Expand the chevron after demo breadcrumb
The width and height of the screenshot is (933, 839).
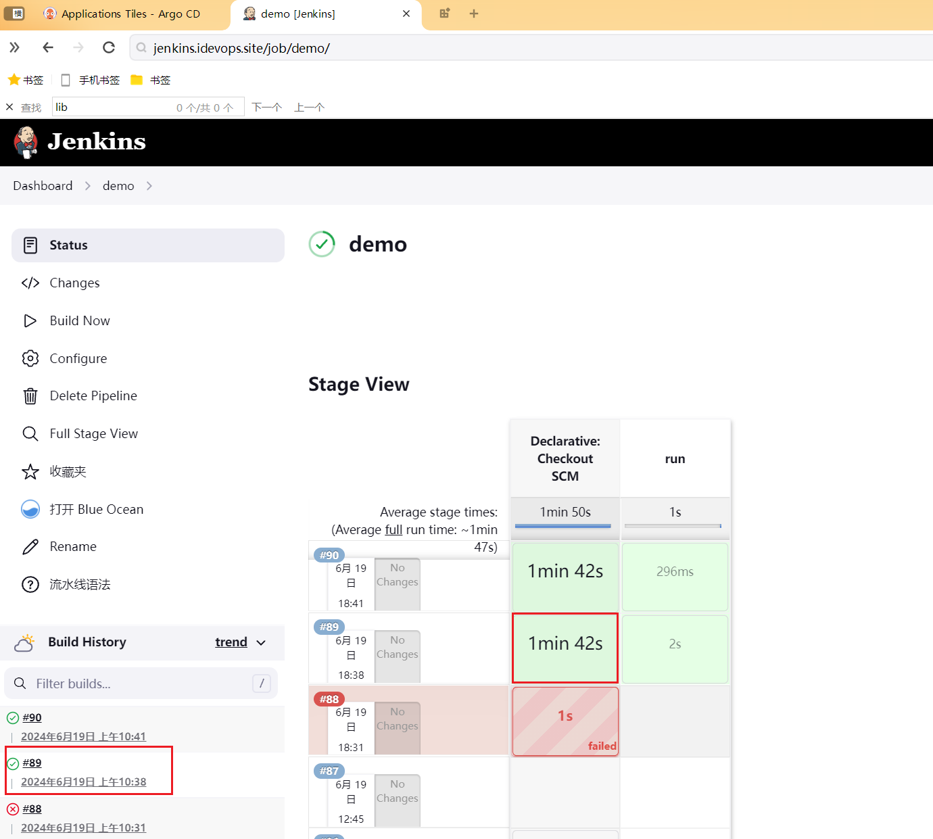pyautogui.click(x=149, y=186)
